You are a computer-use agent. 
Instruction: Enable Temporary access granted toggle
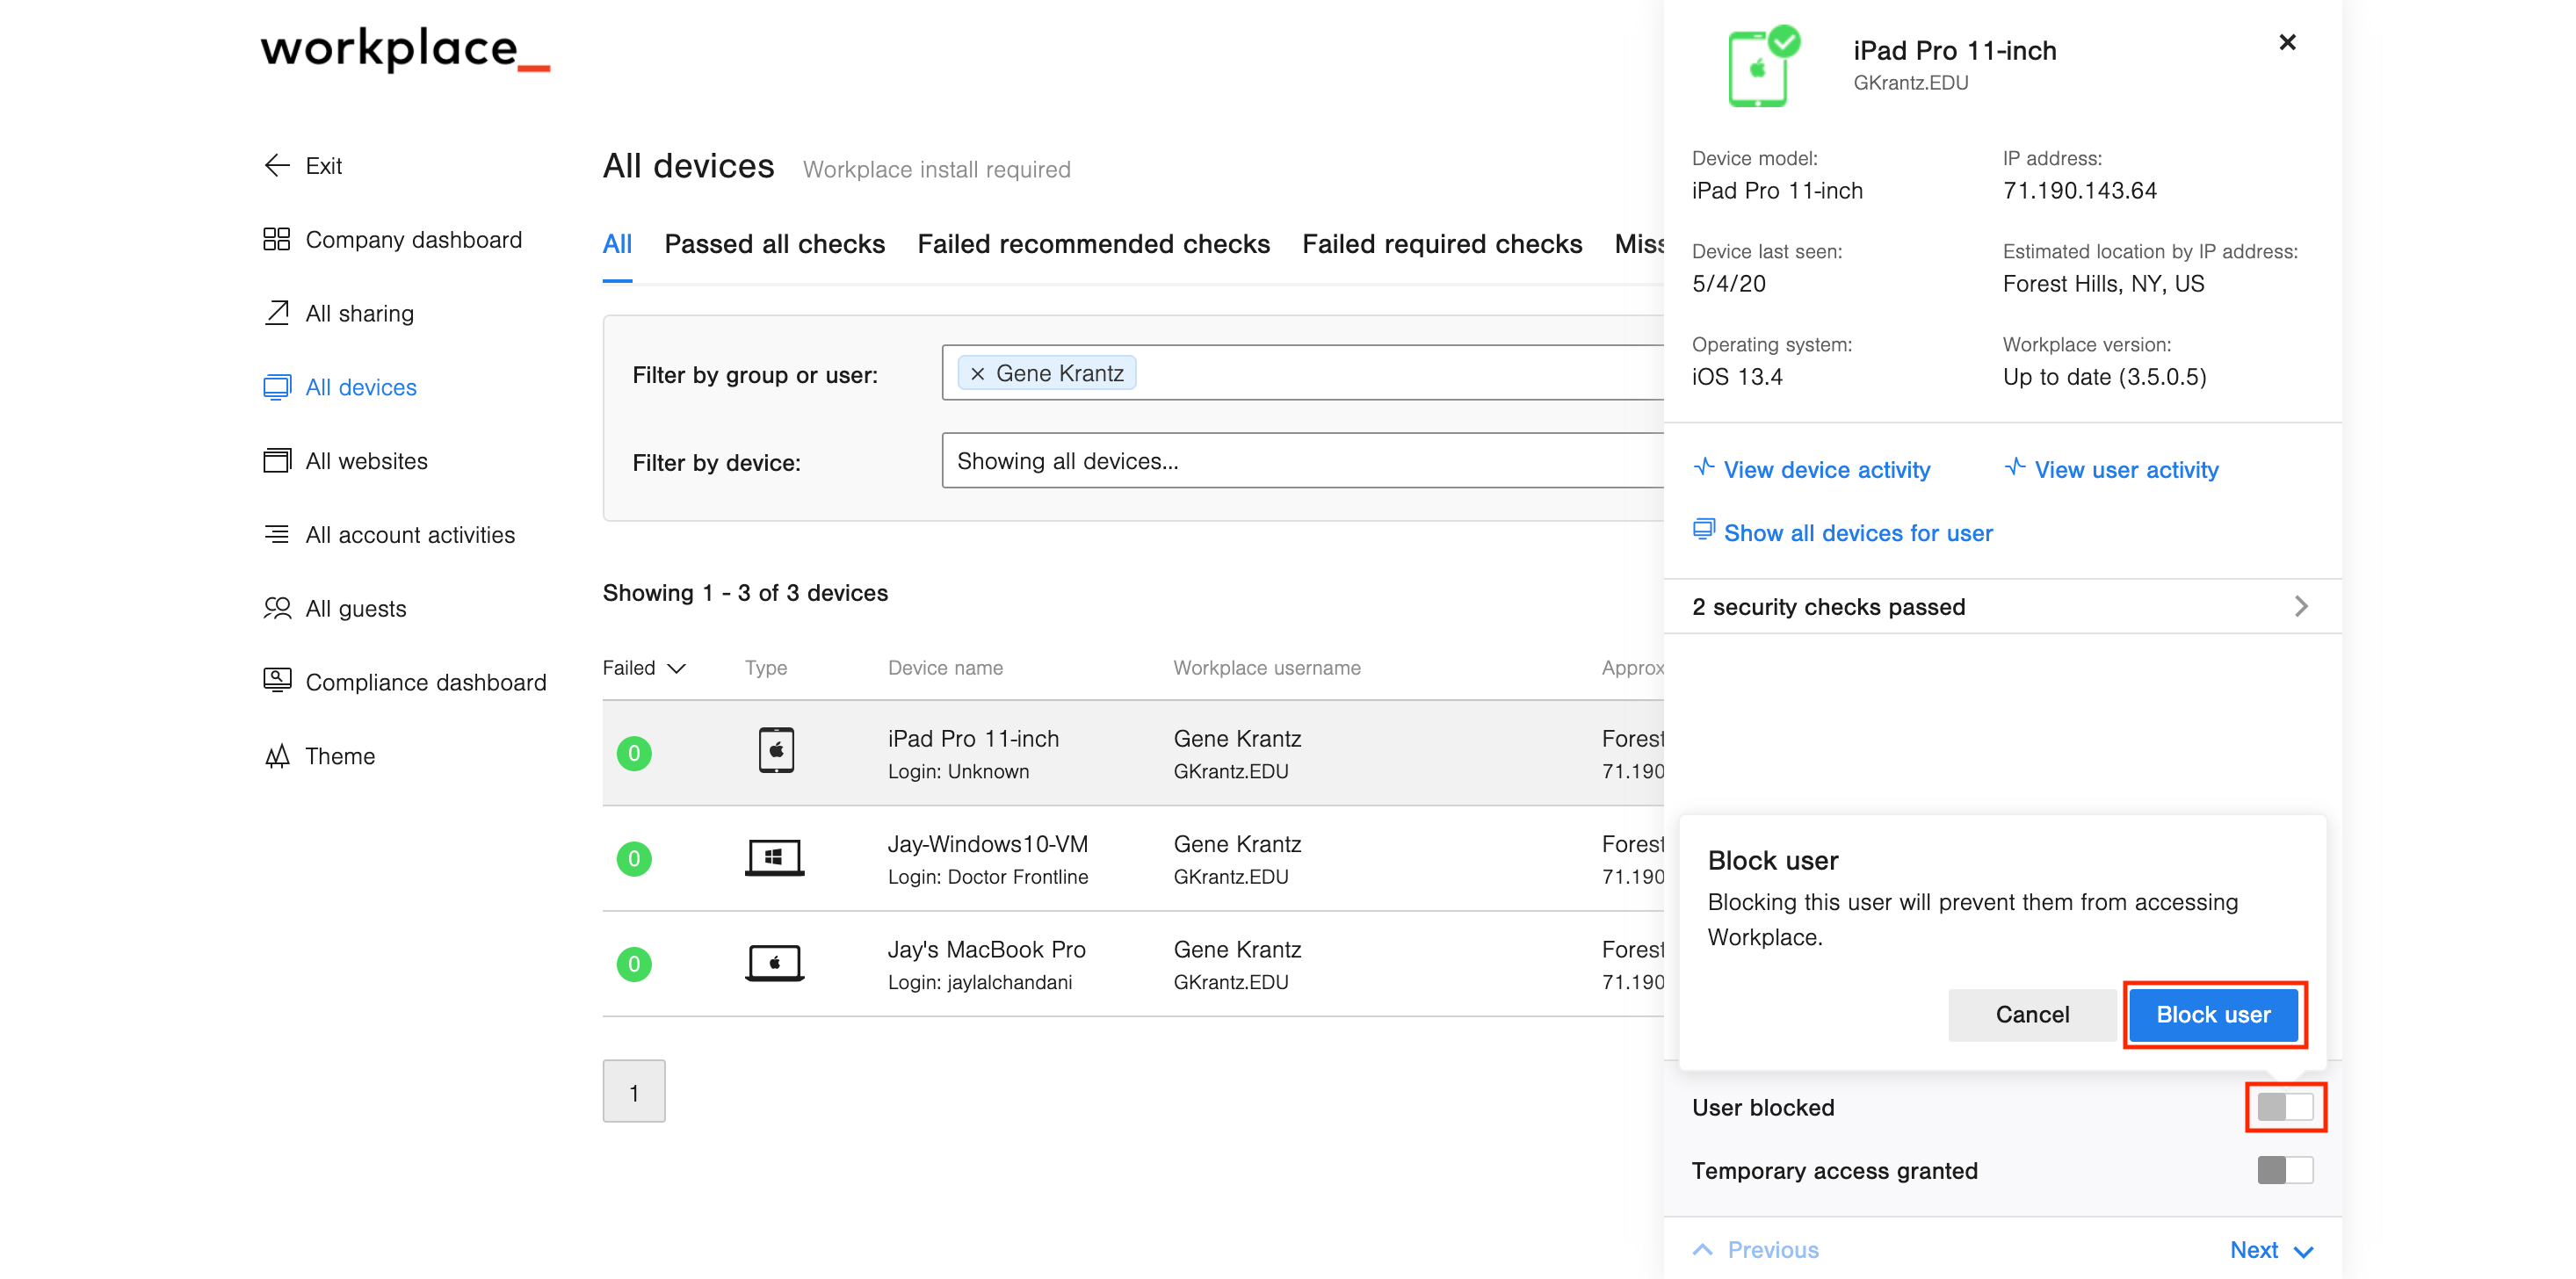[2286, 1170]
